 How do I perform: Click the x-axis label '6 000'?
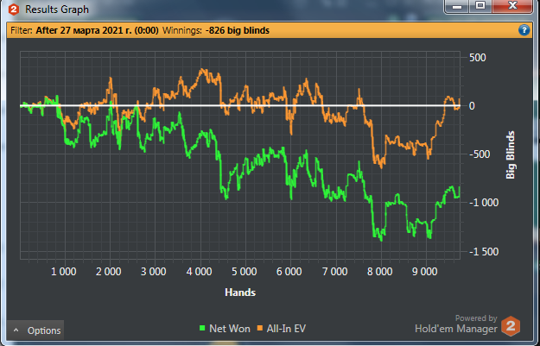[x=289, y=272]
